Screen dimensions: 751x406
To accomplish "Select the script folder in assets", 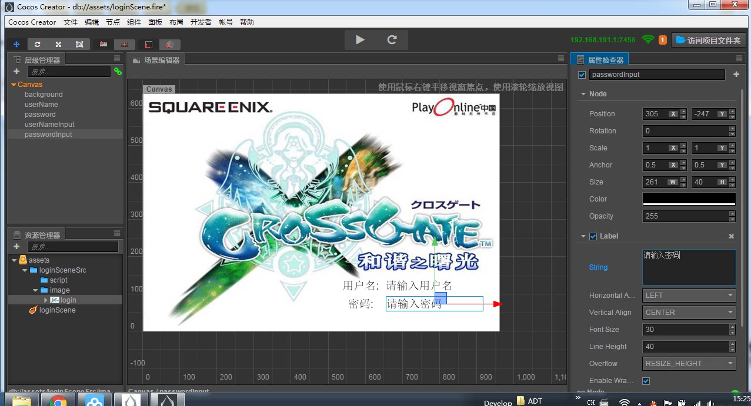I will [58, 280].
